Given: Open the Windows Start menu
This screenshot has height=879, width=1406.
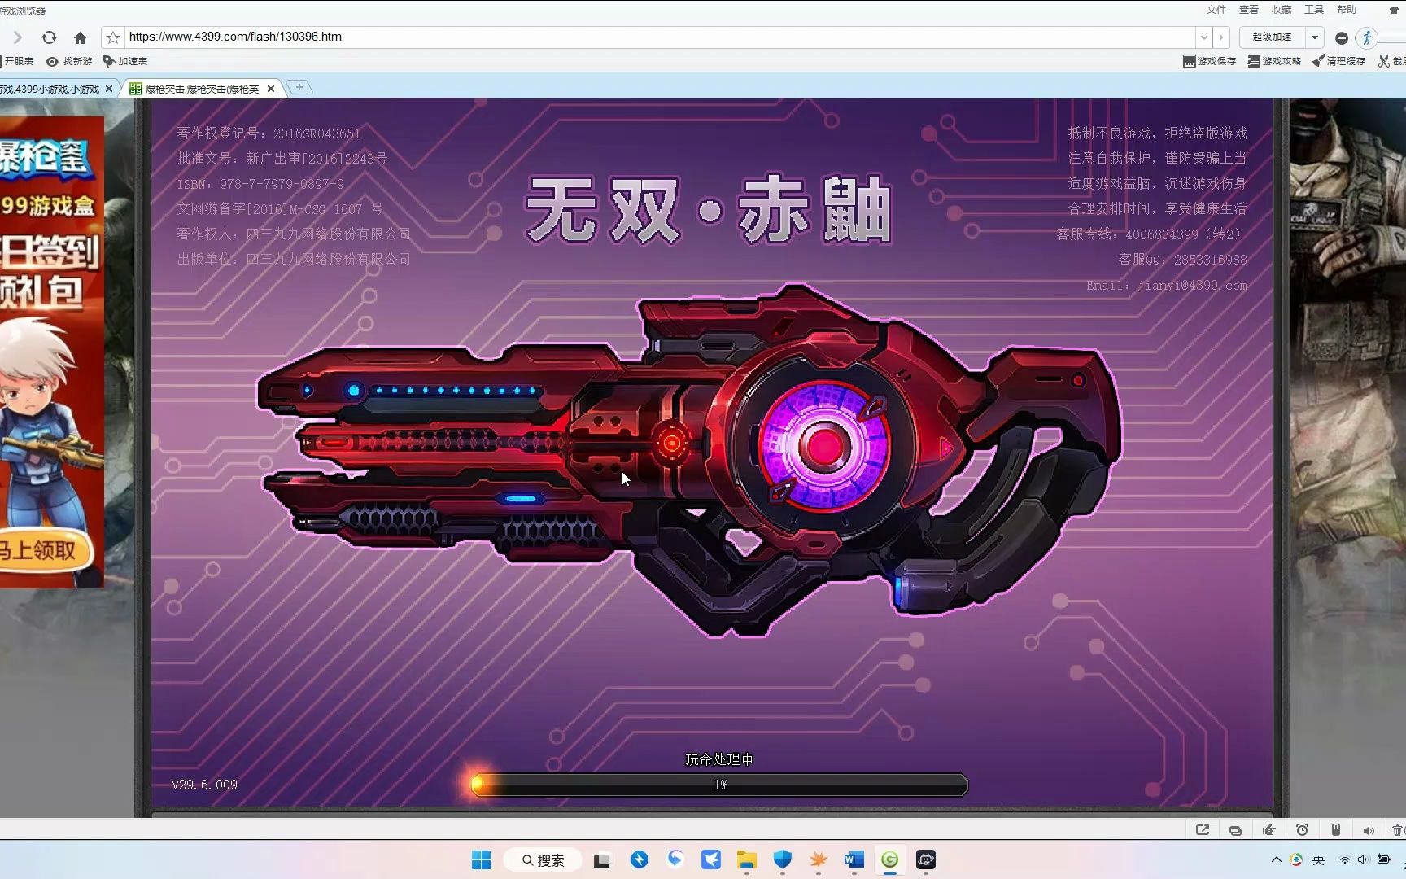Looking at the screenshot, I should coord(481,860).
